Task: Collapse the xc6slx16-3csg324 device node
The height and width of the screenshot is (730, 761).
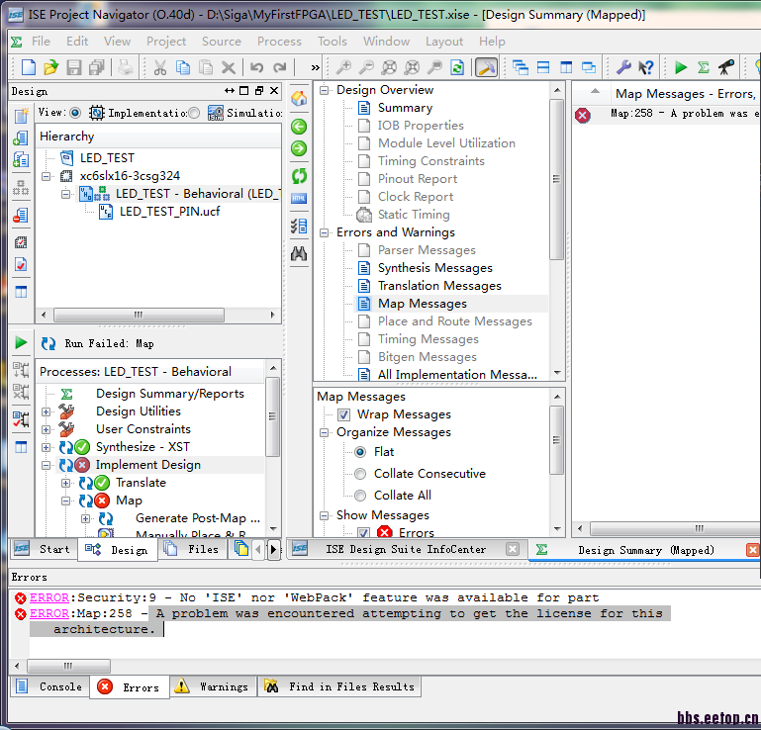Action: [47, 176]
